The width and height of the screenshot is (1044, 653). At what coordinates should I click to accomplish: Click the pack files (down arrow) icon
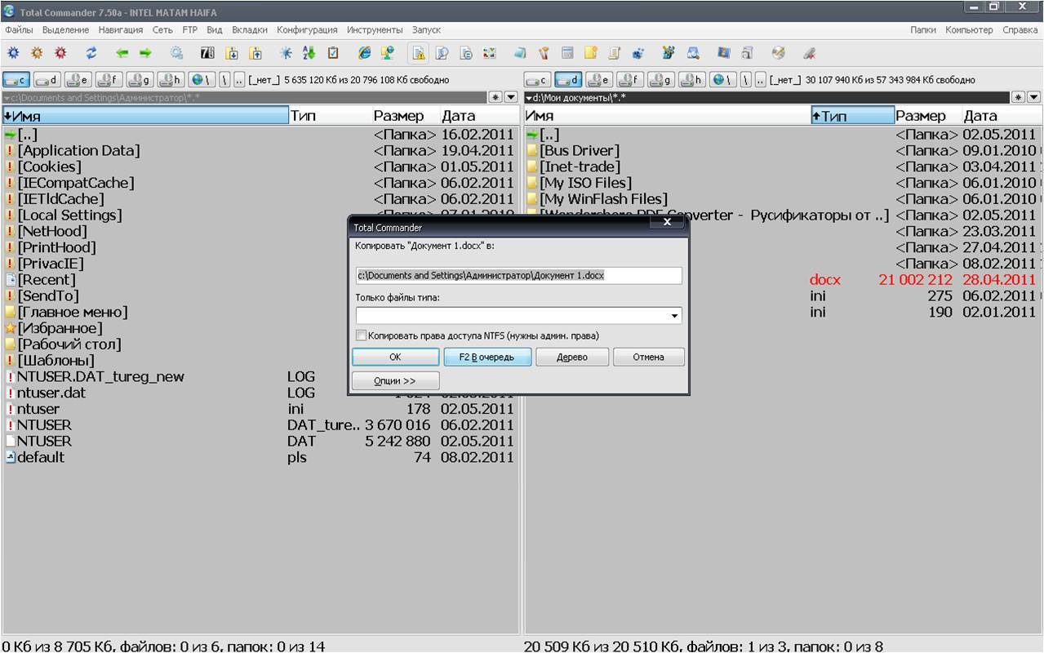click(x=232, y=53)
